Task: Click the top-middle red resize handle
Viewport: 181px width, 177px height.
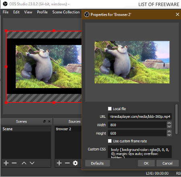Action: point(54,31)
